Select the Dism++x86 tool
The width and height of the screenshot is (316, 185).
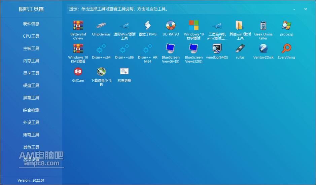pyautogui.click(x=124, y=48)
